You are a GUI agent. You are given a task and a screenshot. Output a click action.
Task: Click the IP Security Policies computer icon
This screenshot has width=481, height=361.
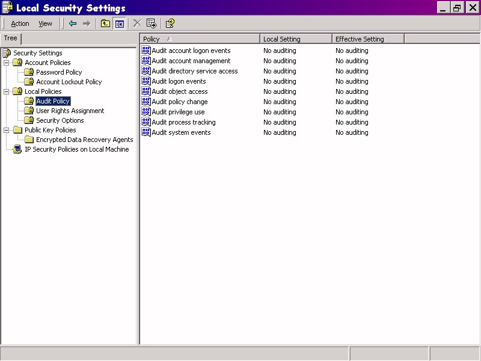[17, 149]
